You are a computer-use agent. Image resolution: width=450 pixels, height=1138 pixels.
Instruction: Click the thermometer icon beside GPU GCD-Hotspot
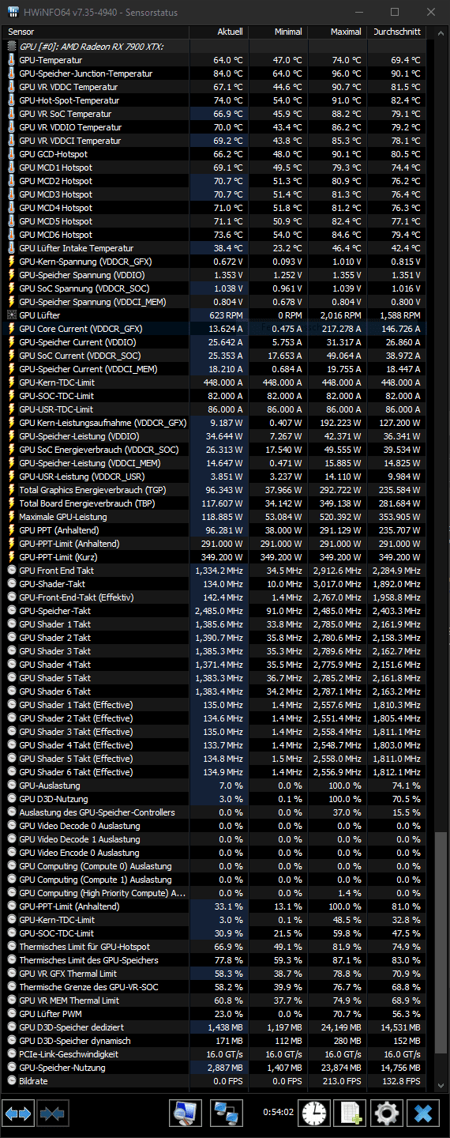pos(11,154)
